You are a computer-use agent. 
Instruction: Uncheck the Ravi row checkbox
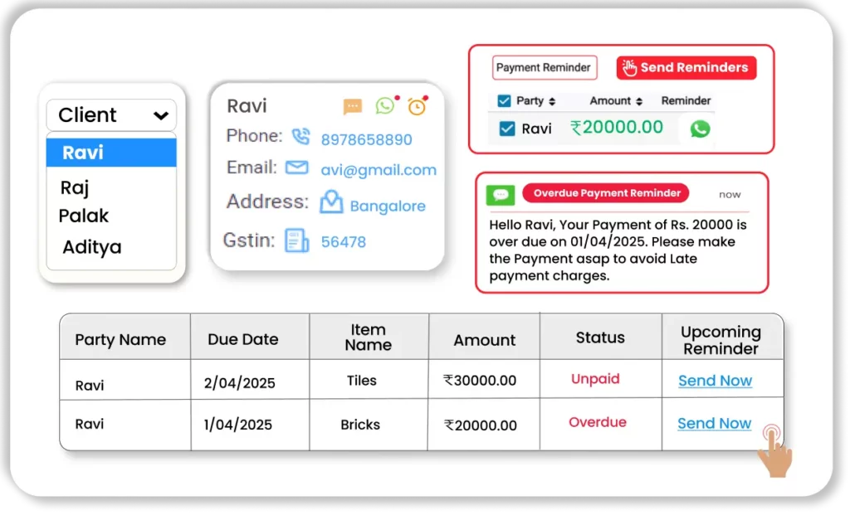click(x=506, y=129)
